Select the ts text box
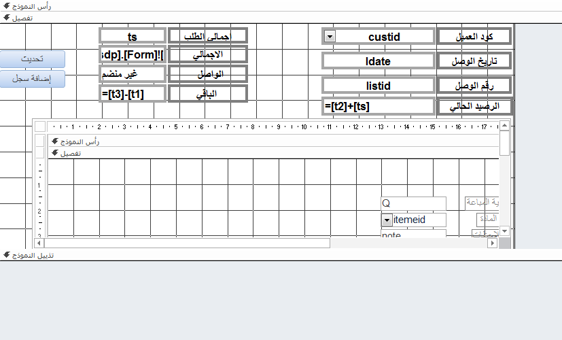Image resolution: width=562 pixels, height=340 pixels. 133,36
